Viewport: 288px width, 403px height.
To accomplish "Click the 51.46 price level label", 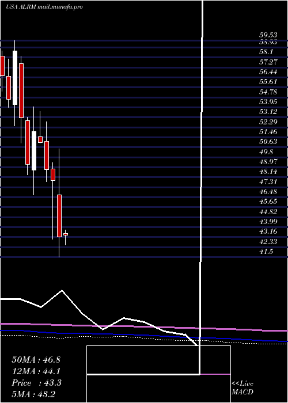I will coord(268,132).
